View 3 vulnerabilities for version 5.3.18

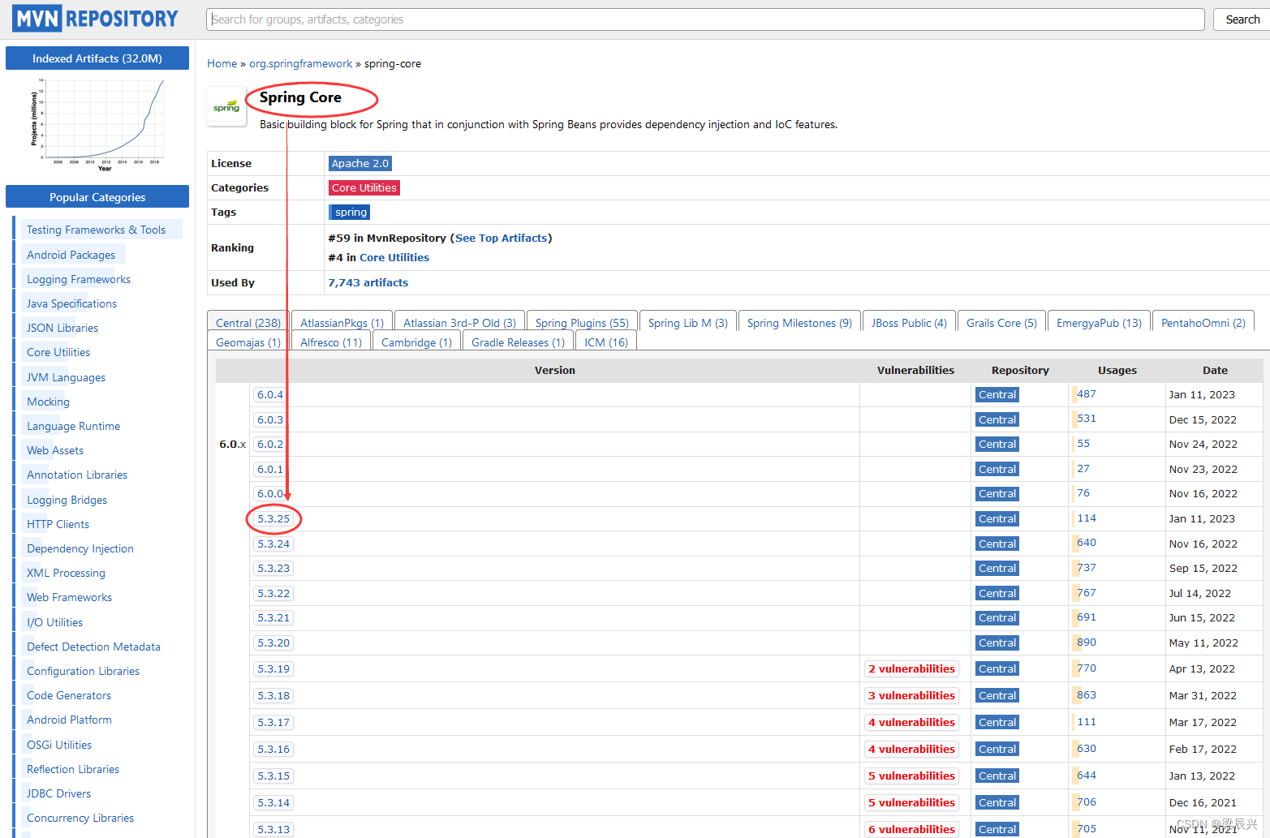911,695
